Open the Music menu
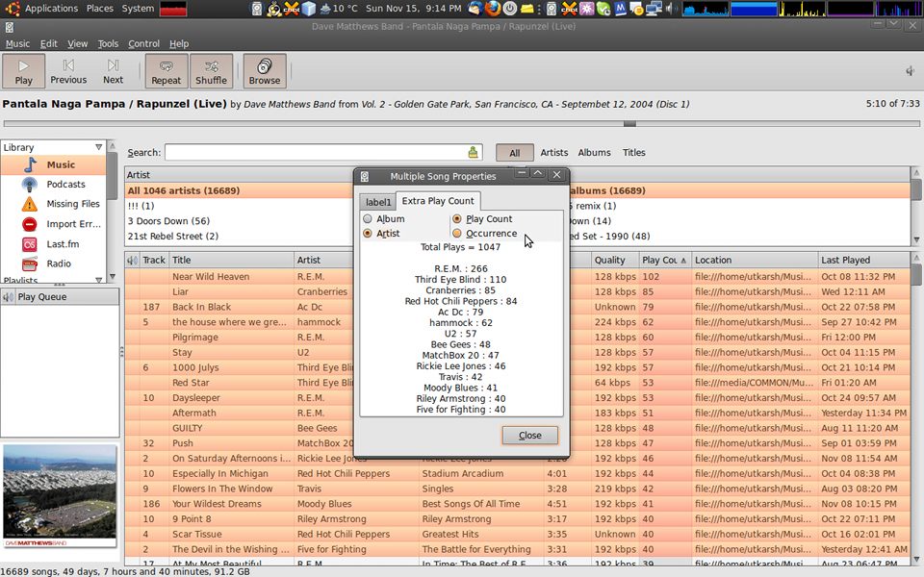 point(17,43)
